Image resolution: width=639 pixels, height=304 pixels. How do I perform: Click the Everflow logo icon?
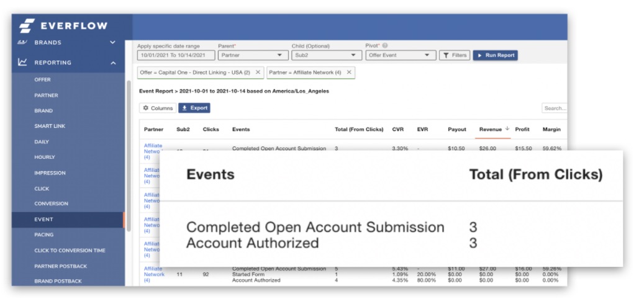click(27, 25)
